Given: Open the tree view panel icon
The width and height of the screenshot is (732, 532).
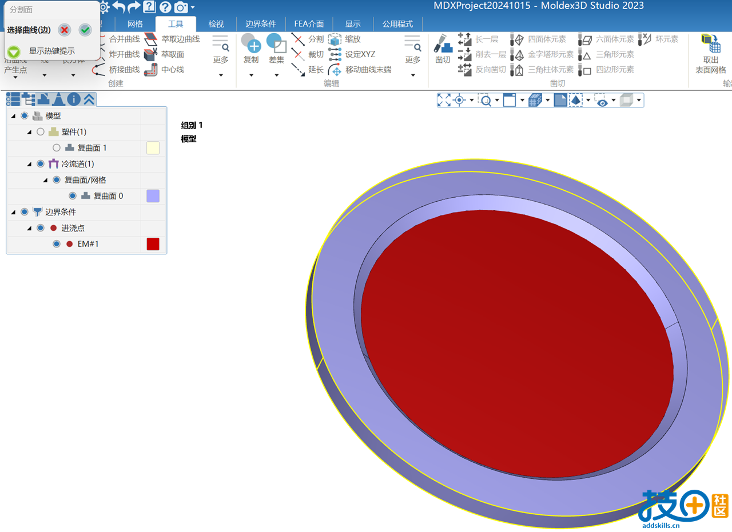Looking at the screenshot, I should click(x=28, y=99).
